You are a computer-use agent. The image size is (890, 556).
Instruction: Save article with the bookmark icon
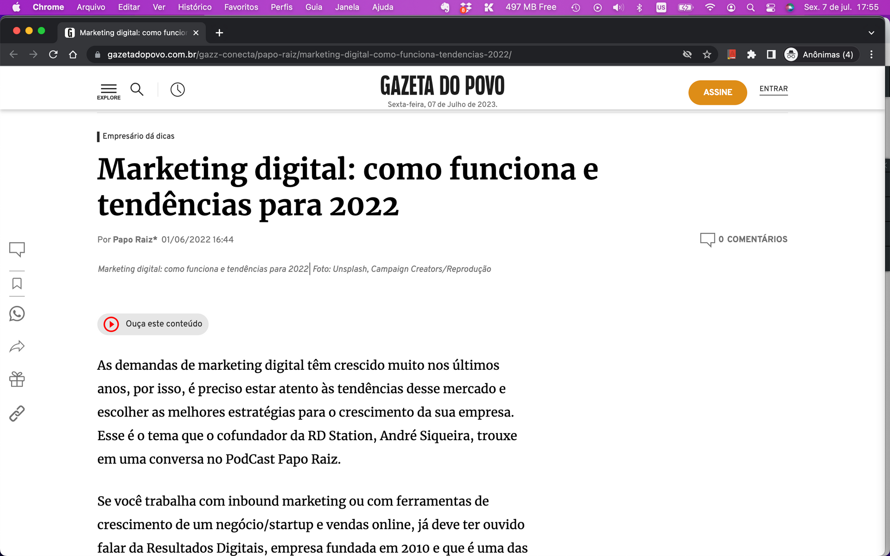17,284
